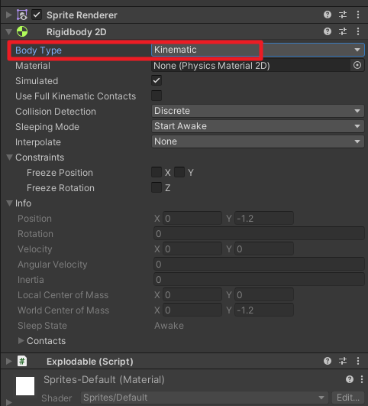Open Explodable script presets icon
368x406 pixels.
(x=343, y=361)
